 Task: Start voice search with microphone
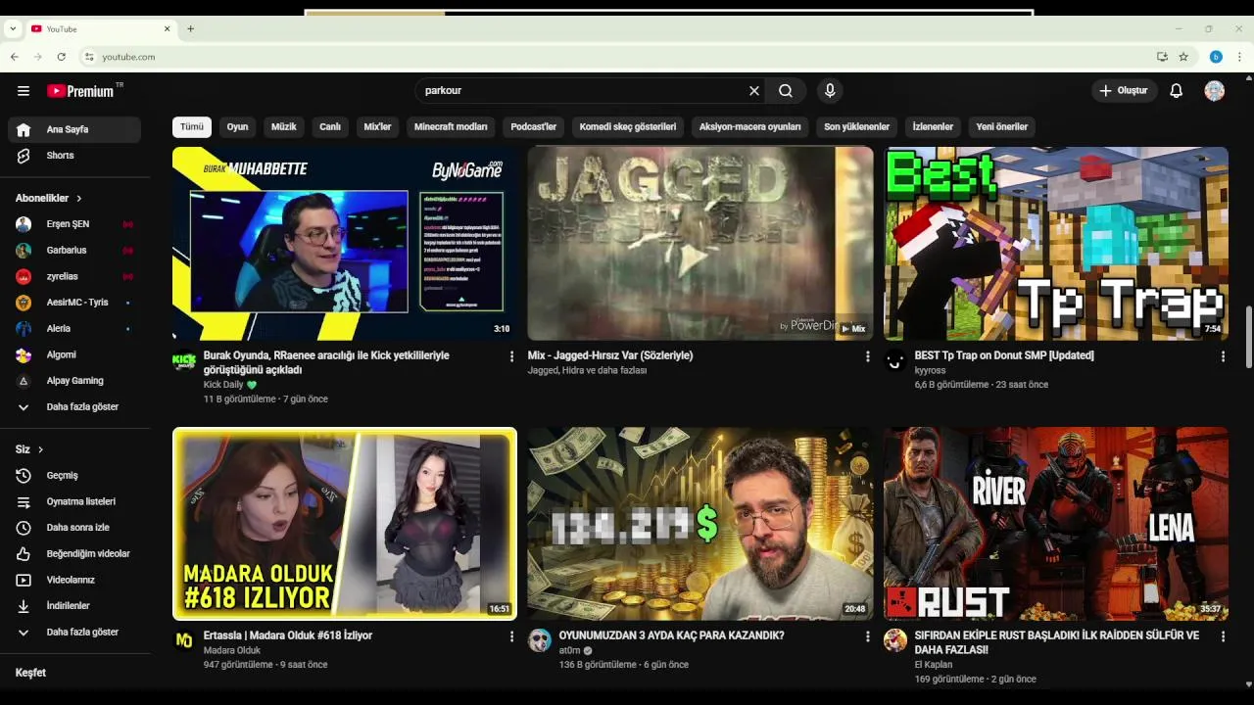pos(830,91)
